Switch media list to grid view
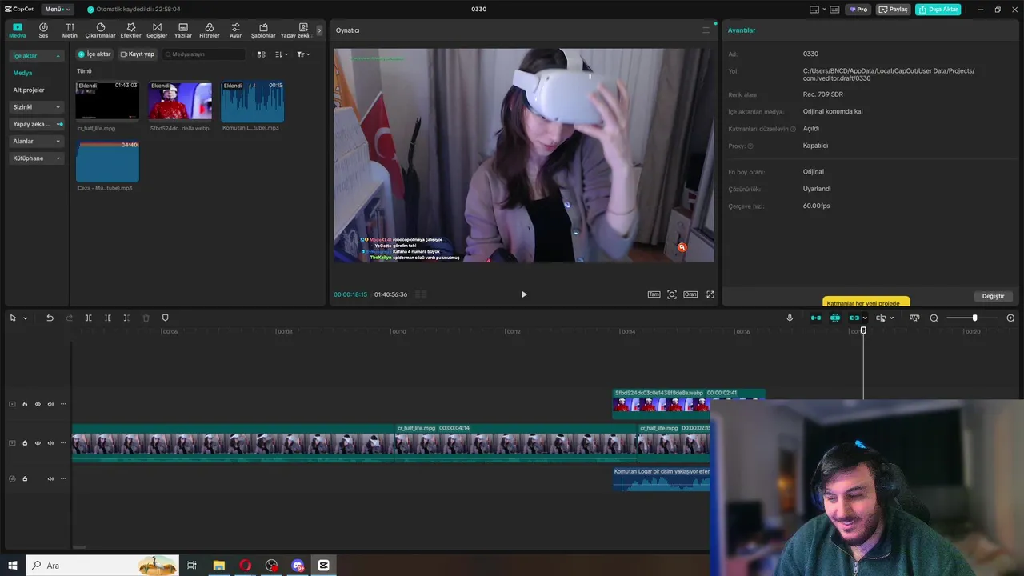 261,54
